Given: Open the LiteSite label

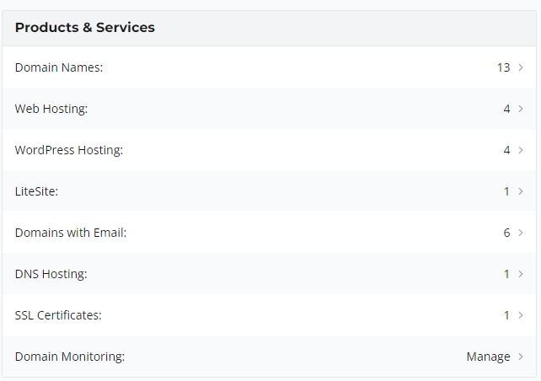Looking at the screenshot, I should 36,191.
